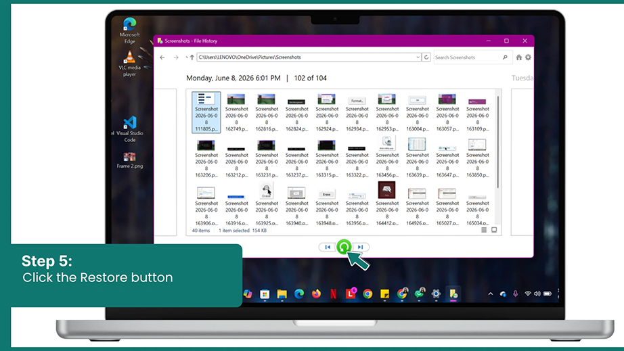This screenshot has height=351, width=624.
Task: Select screenshot file 162824
Action: click(297, 112)
